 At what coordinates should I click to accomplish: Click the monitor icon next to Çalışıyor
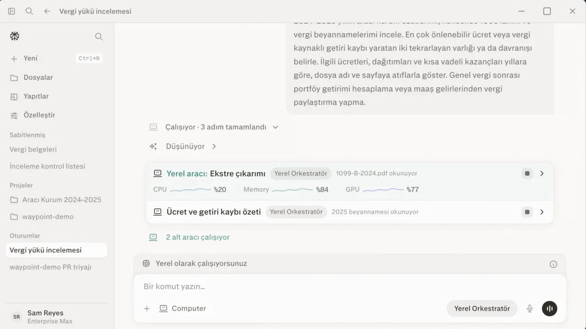(153, 127)
